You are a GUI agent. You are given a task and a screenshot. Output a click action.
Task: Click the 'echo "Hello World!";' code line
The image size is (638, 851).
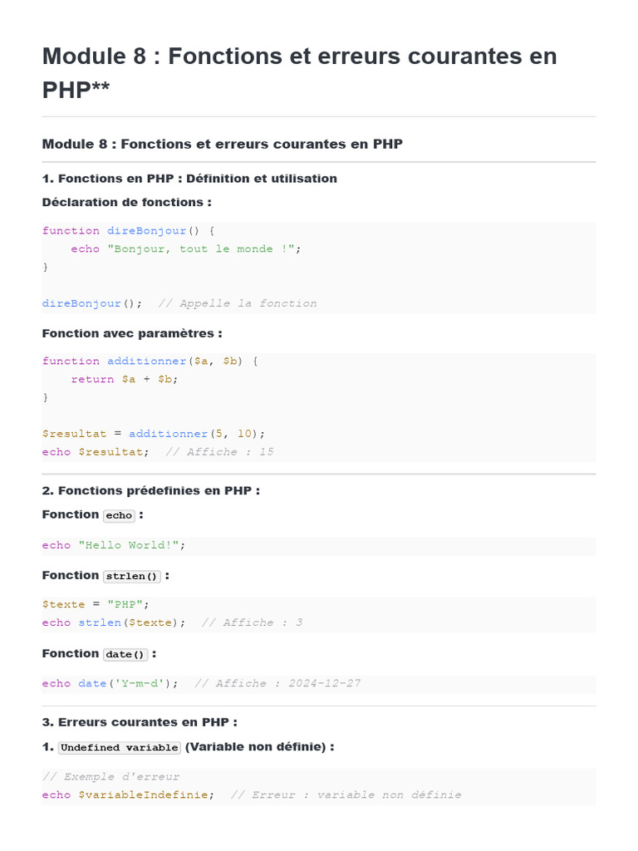click(114, 545)
